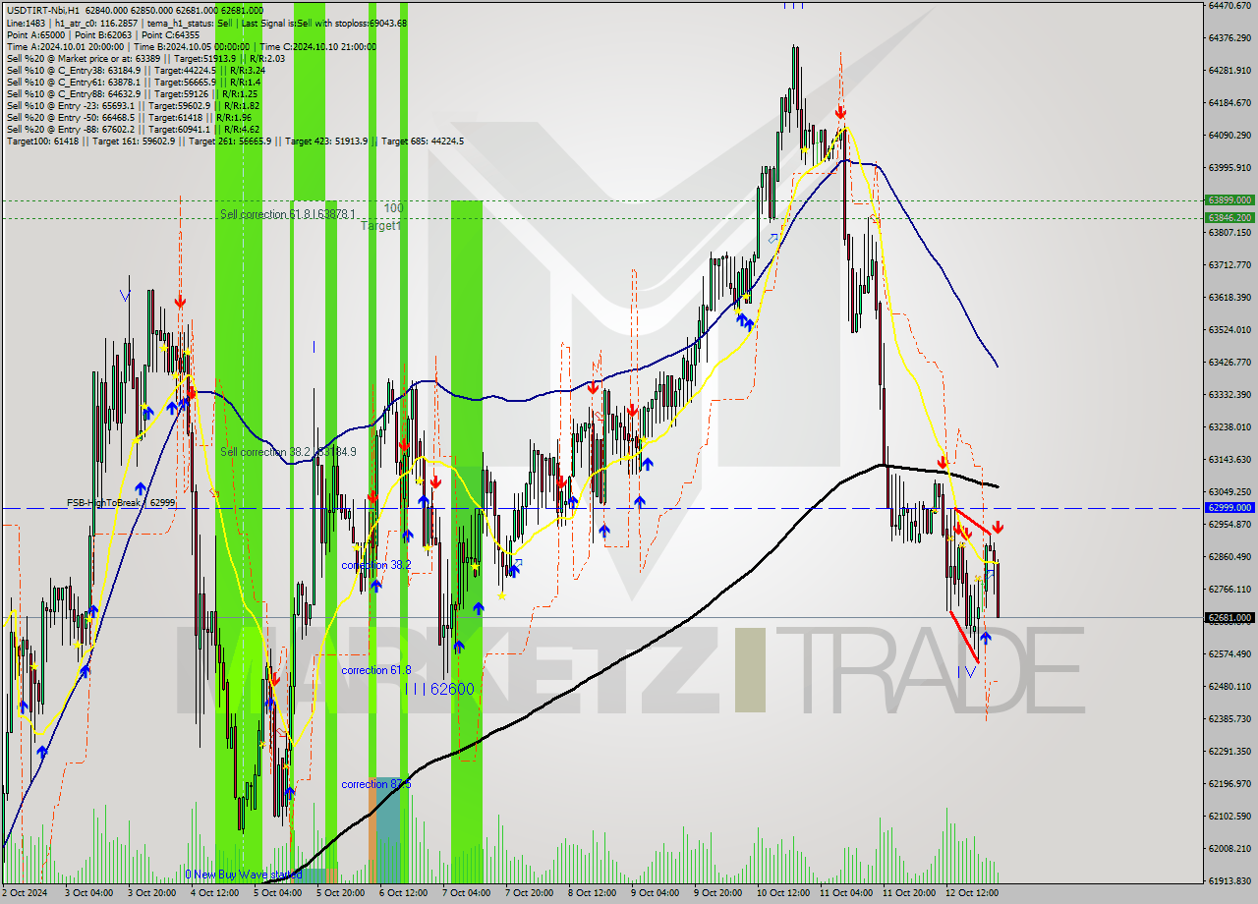Select the '3 Oct 20:00' time axis label
This screenshot has height=904, width=1258.
click(x=152, y=893)
